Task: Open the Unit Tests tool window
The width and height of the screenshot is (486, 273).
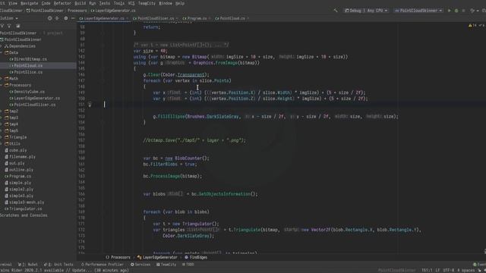Action: pos(58,265)
